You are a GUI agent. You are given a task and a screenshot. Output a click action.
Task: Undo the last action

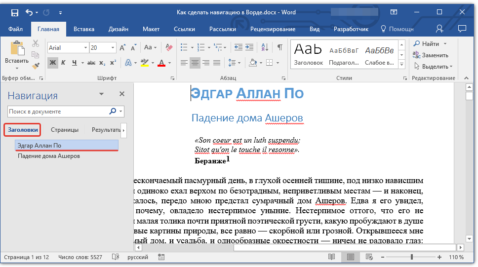point(29,12)
